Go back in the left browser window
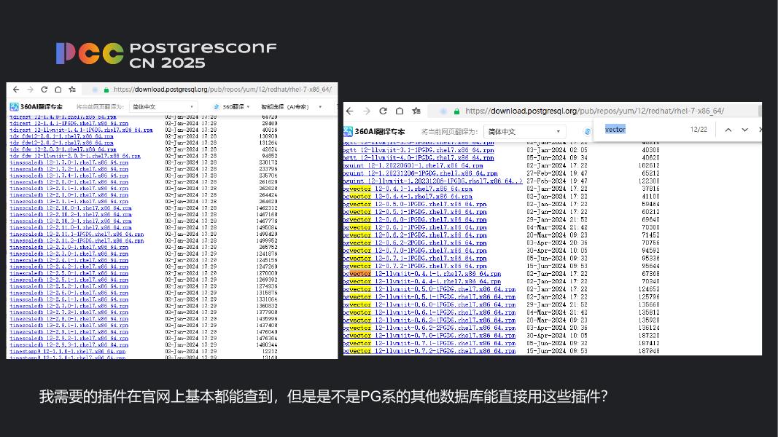Image resolution: width=778 pixels, height=437 pixels. tap(16, 90)
